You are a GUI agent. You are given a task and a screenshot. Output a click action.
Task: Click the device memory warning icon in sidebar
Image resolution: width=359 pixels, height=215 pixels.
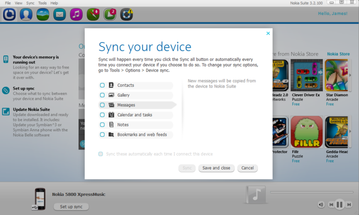coord(6,59)
